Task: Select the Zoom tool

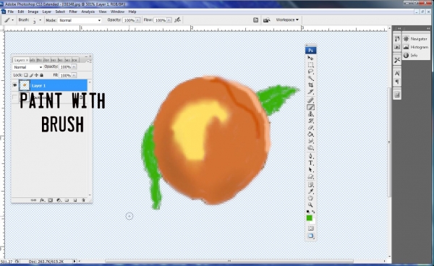Action: pyautogui.click(x=310, y=205)
